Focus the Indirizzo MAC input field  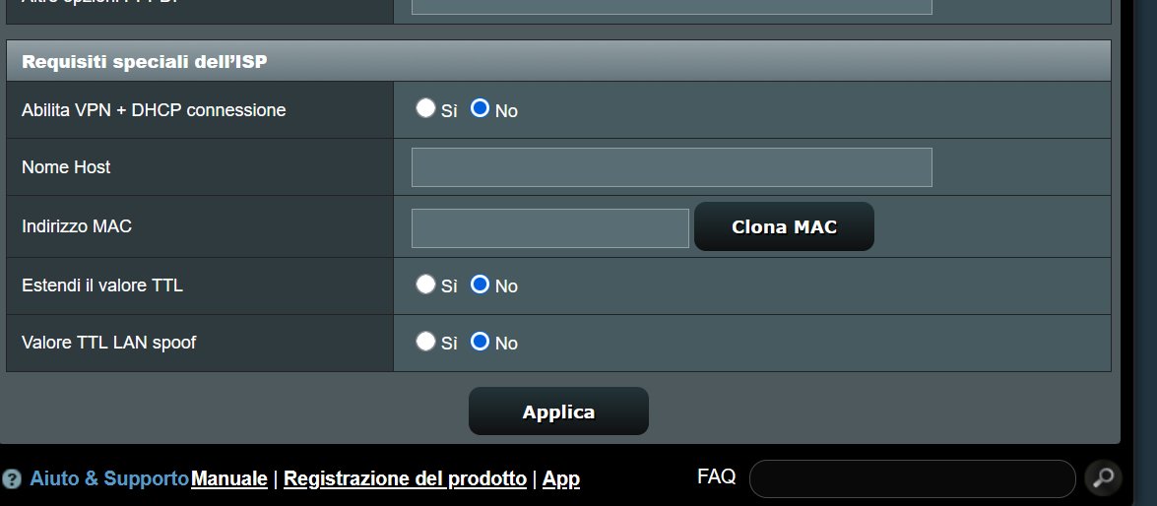[x=549, y=227]
